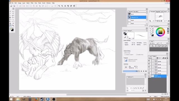Image resolution: width=179 pixels, height=101 pixels.
Task: Select the Line tool in the toolbox
Action: (10, 13)
